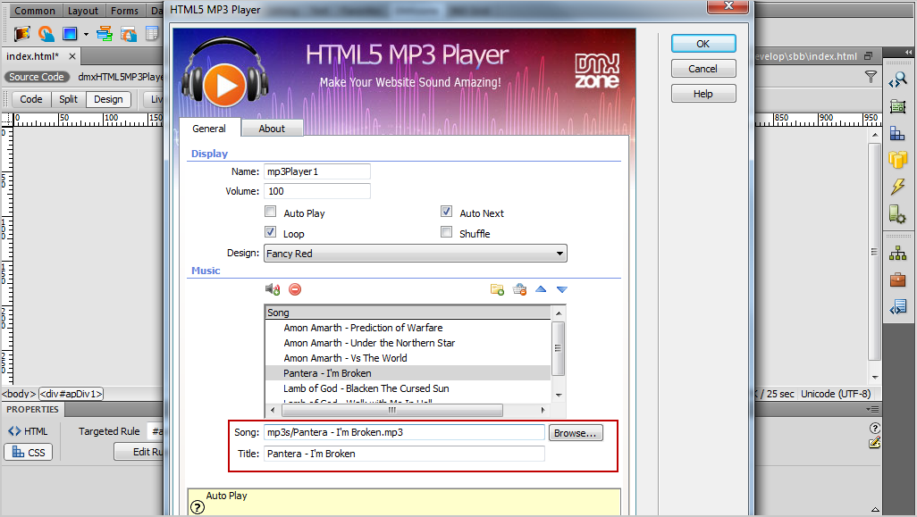917x517 pixels.
Task: Switch to Split view
Action: (x=69, y=99)
